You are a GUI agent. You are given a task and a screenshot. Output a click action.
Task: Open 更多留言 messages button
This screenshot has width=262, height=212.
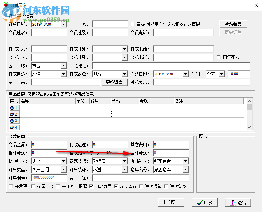tap(114, 82)
